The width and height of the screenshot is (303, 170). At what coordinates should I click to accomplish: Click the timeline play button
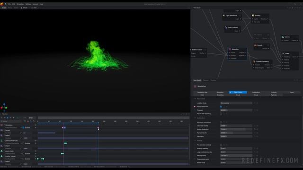tap(8, 118)
